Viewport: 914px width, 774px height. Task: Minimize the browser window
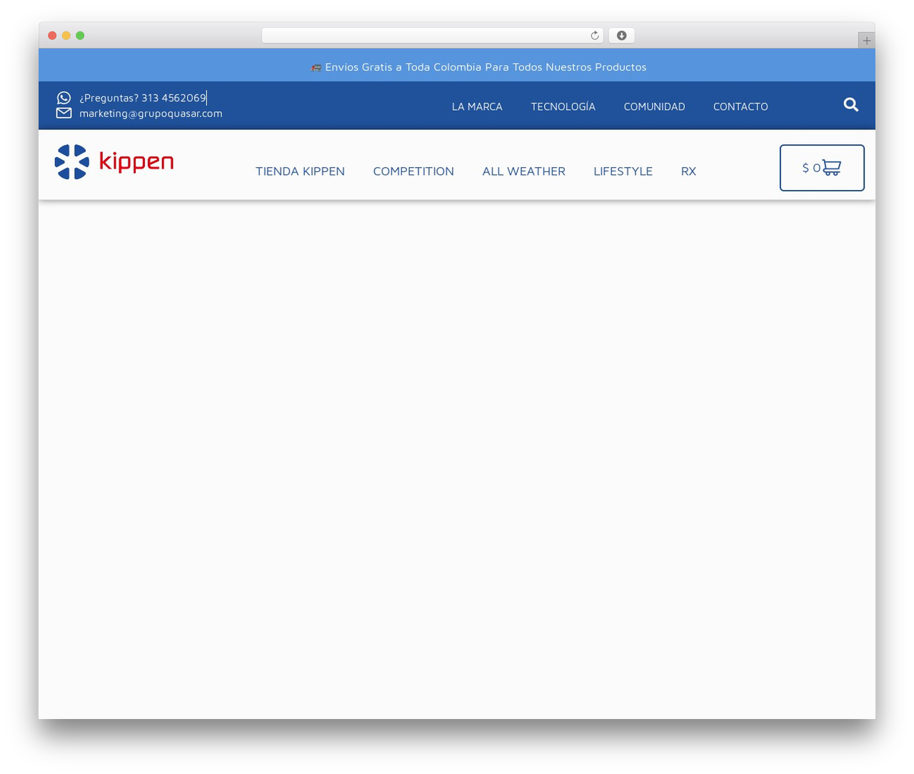(66, 36)
